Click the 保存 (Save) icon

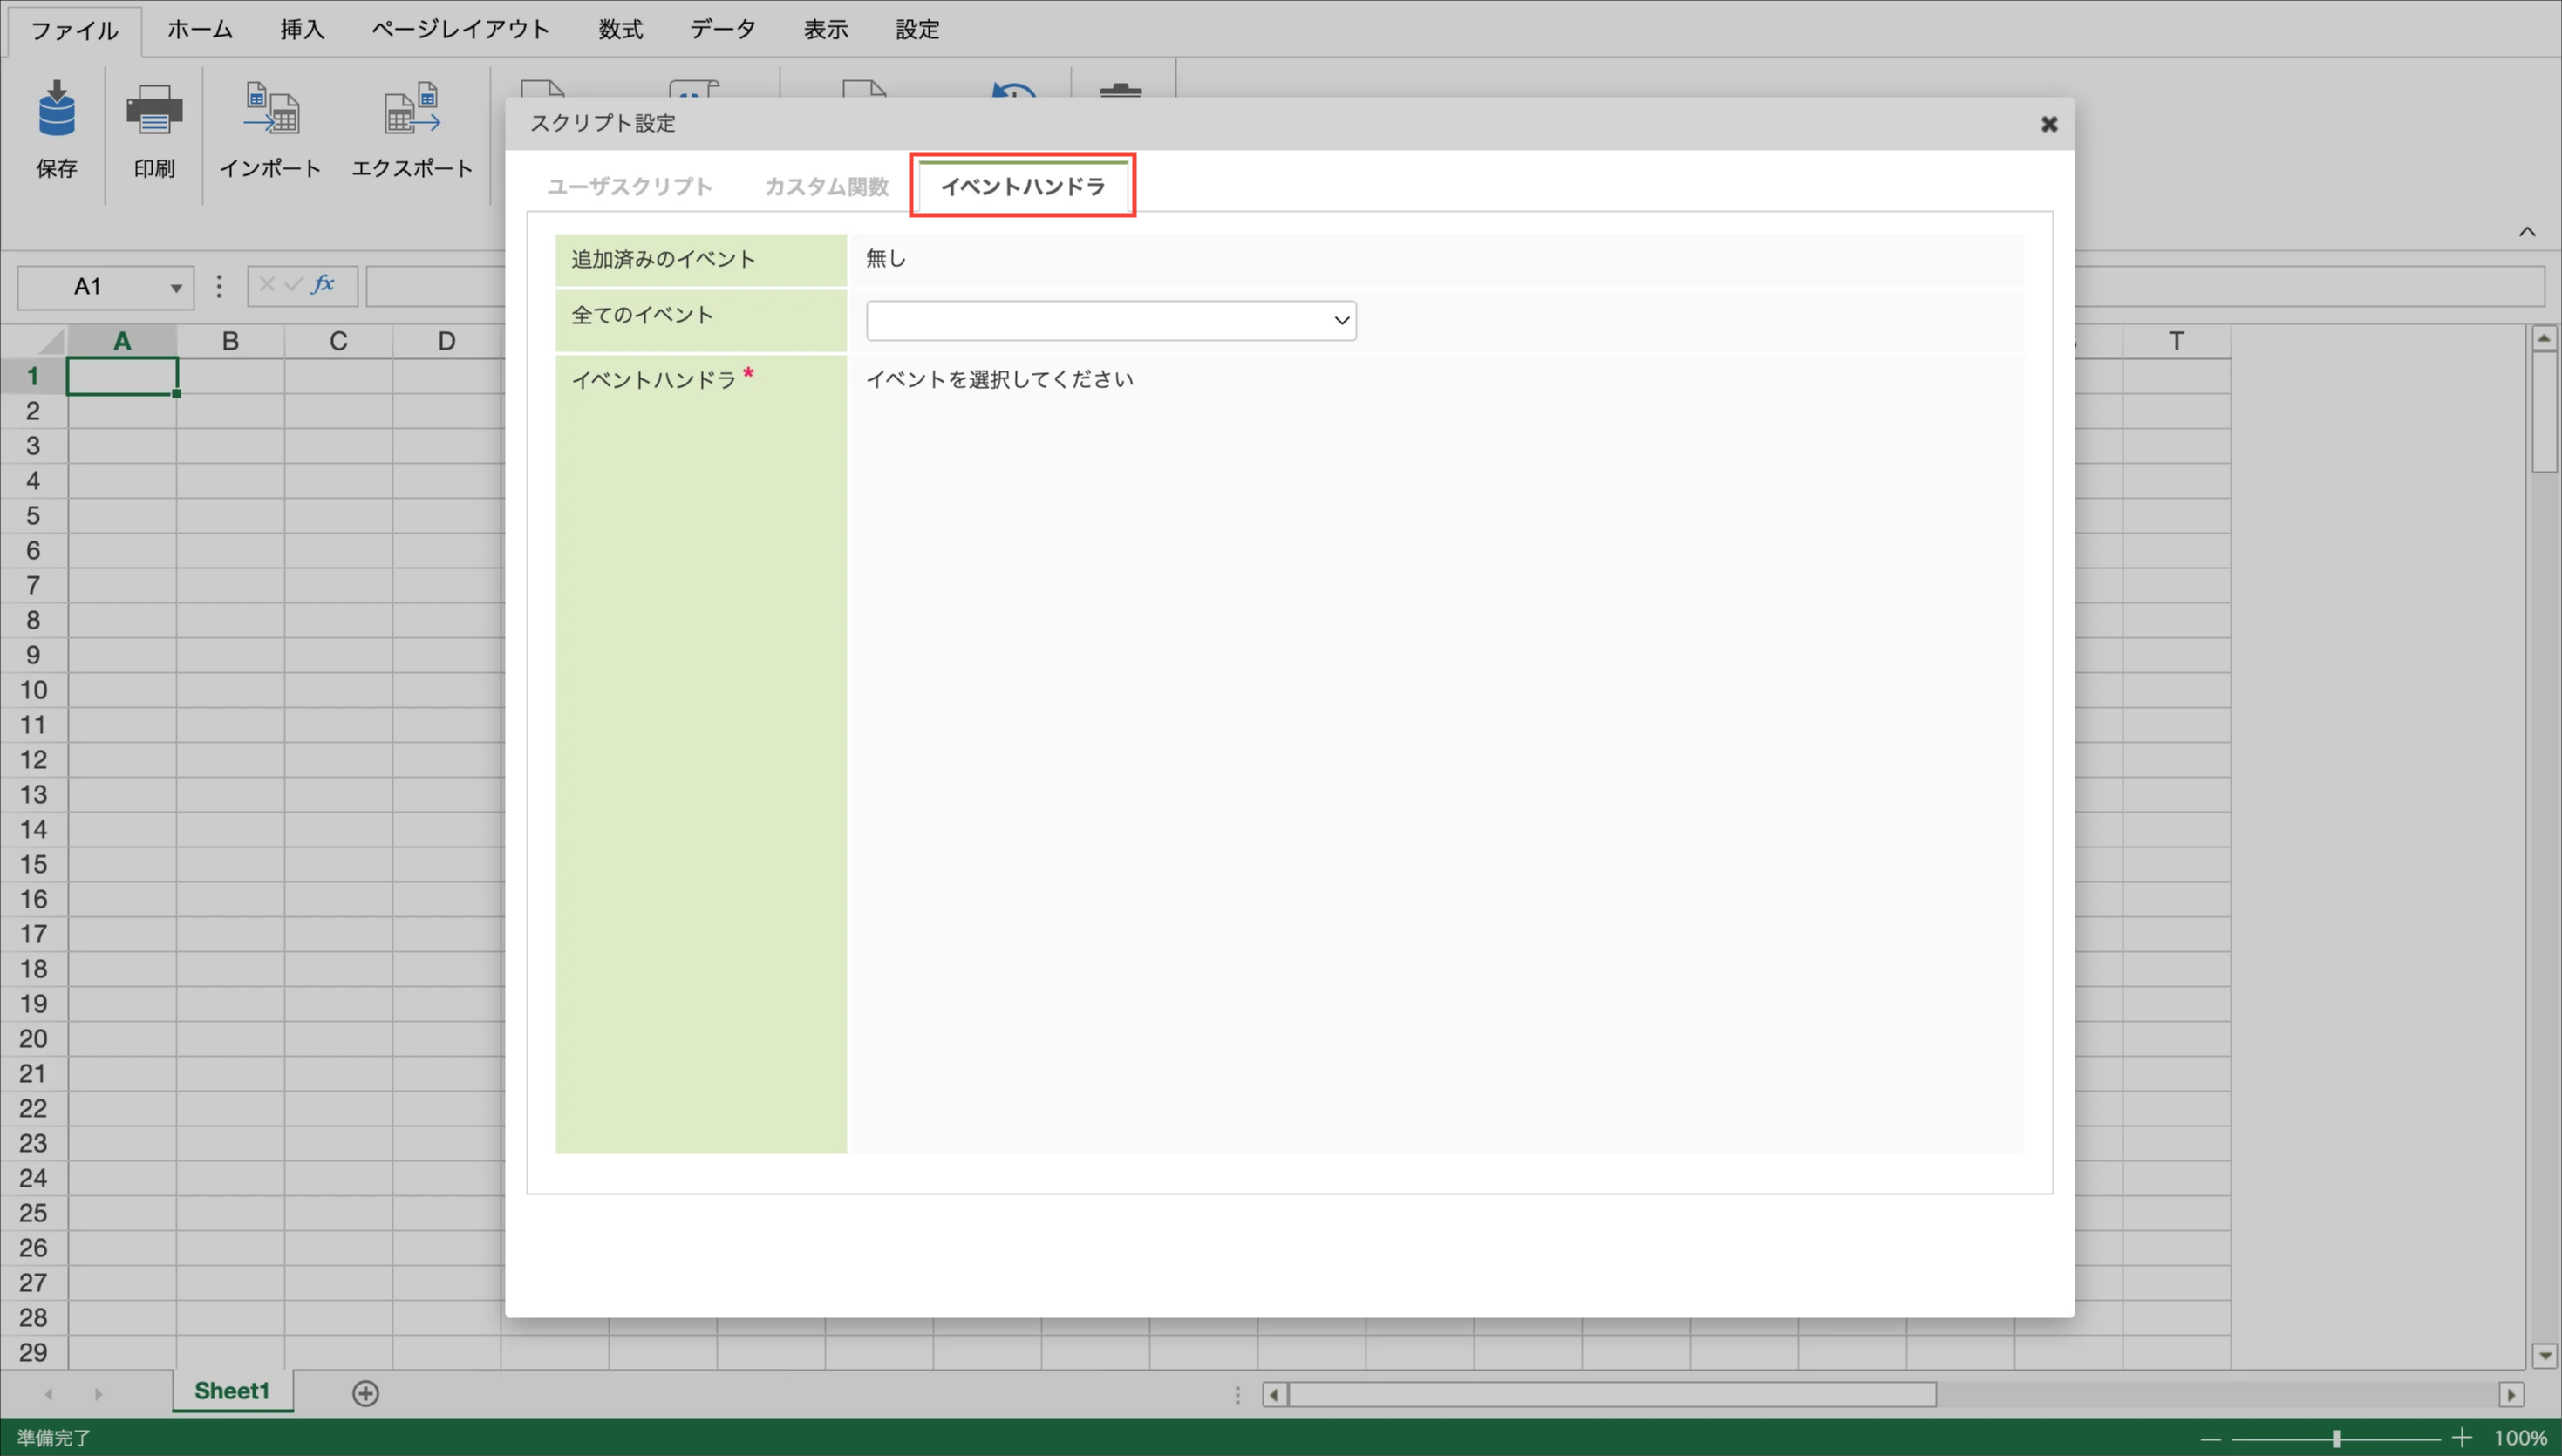point(56,110)
